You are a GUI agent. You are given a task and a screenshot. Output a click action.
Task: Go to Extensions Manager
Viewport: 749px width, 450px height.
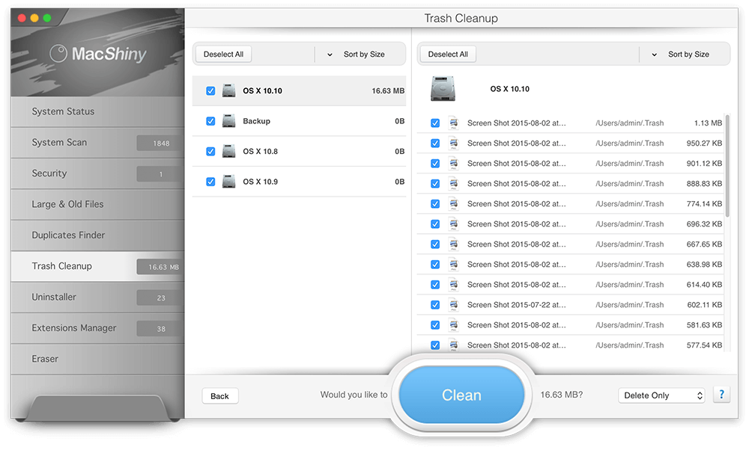click(97, 328)
